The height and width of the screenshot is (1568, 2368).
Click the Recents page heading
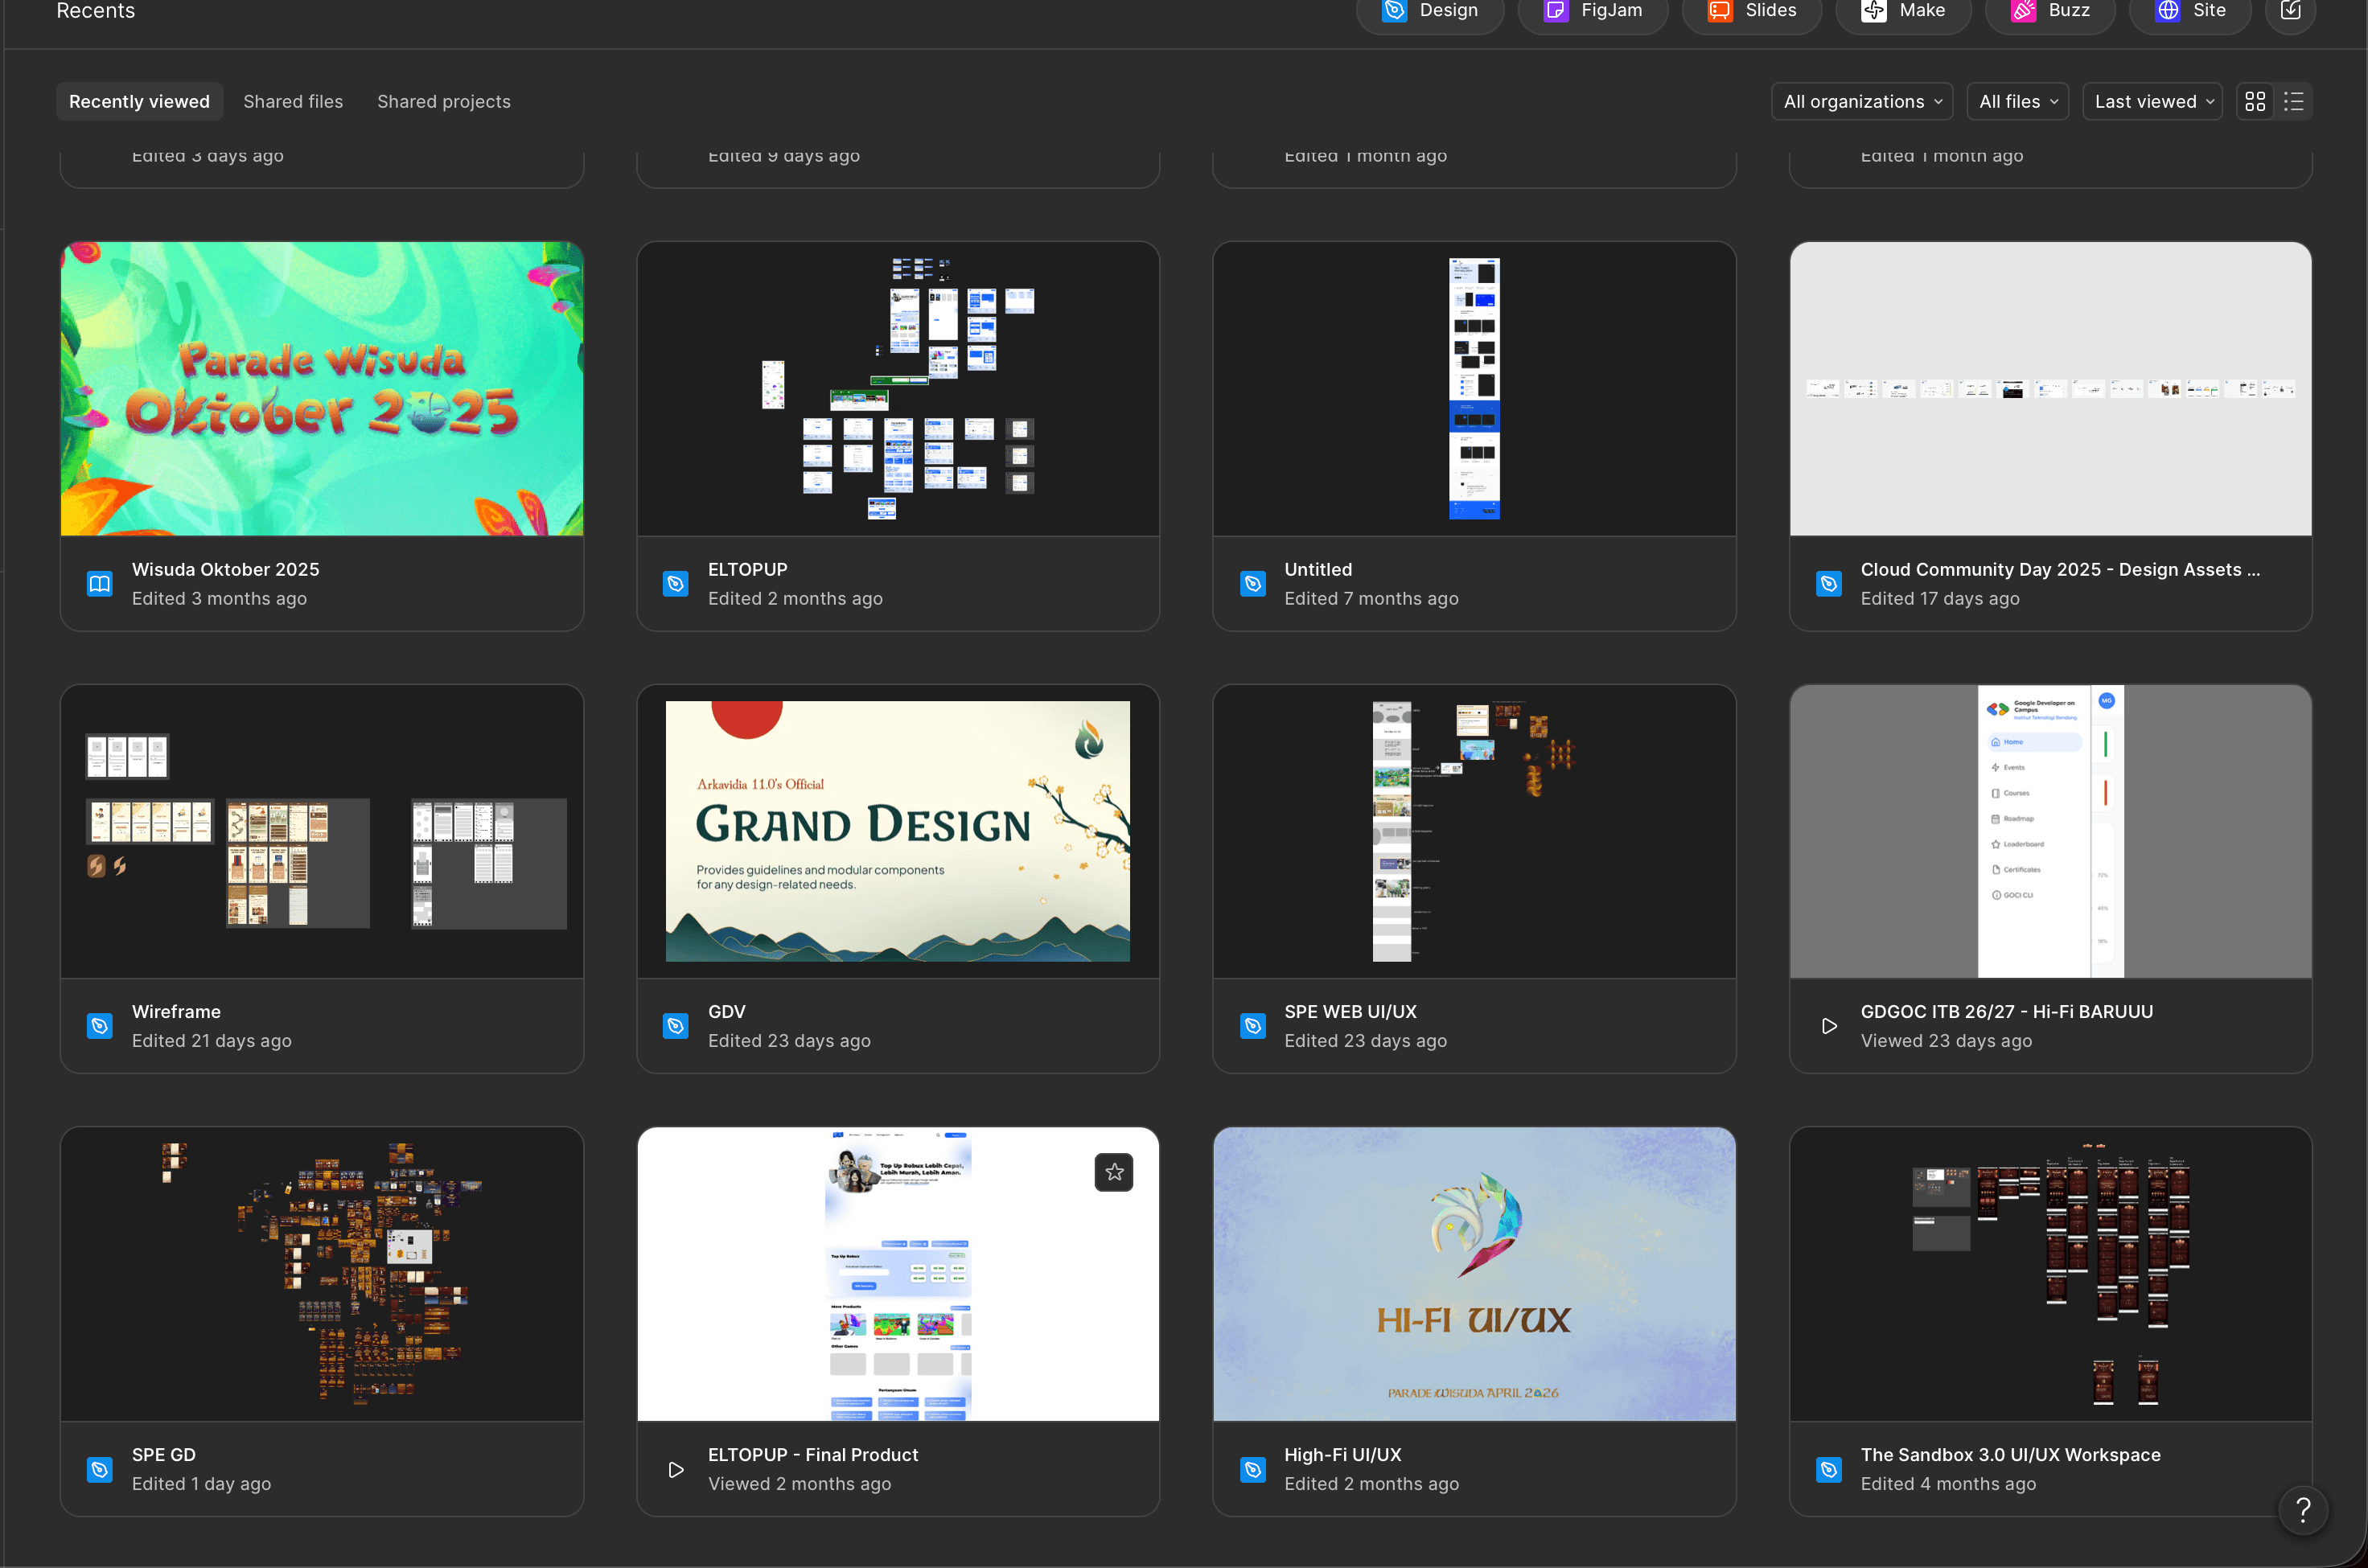(x=96, y=11)
